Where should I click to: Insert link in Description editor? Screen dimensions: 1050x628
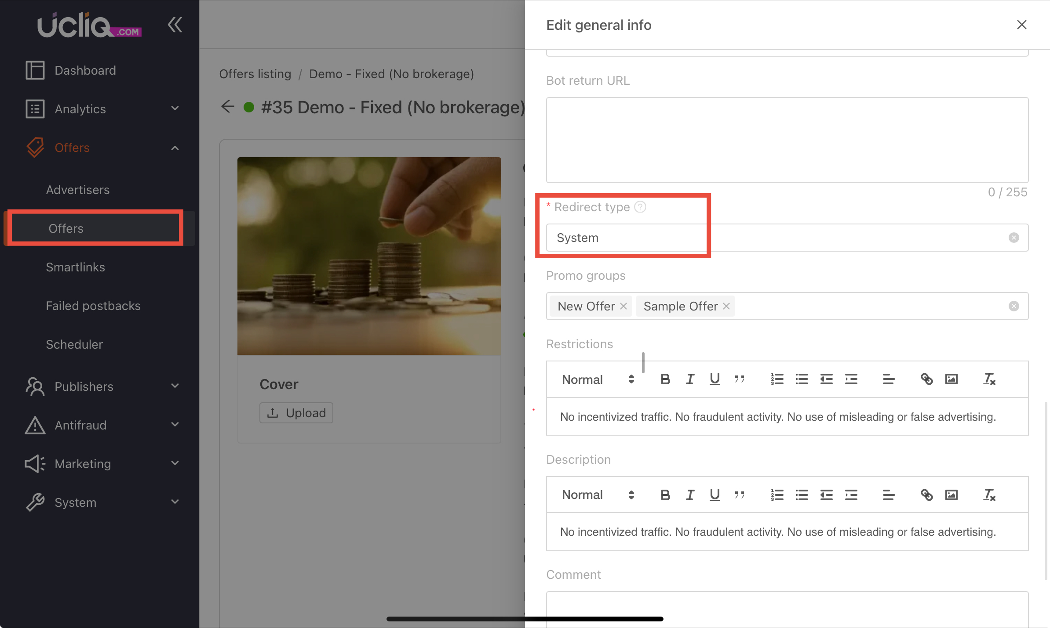(x=926, y=495)
